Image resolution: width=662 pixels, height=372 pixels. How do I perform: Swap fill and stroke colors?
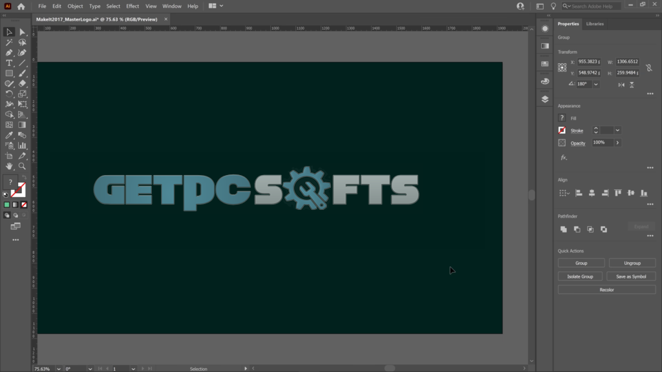(24, 178)
